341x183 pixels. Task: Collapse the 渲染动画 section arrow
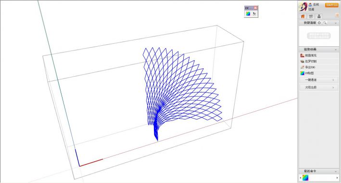click(x=336, y=50)
